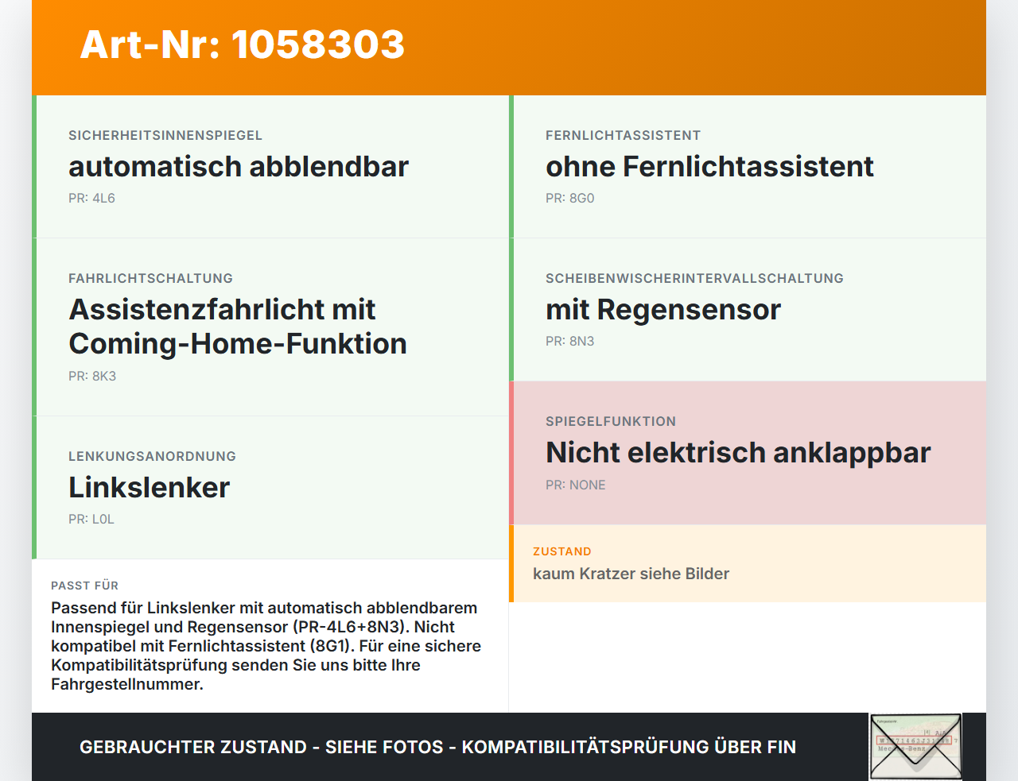
Task: Click the SCHEIBENWISCHERINTERVALLSCHALTUNG label
Action: (x=694, y=278)
